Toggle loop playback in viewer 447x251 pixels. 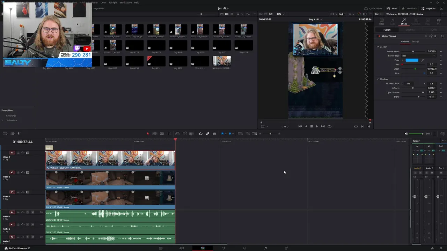point(329,126)
